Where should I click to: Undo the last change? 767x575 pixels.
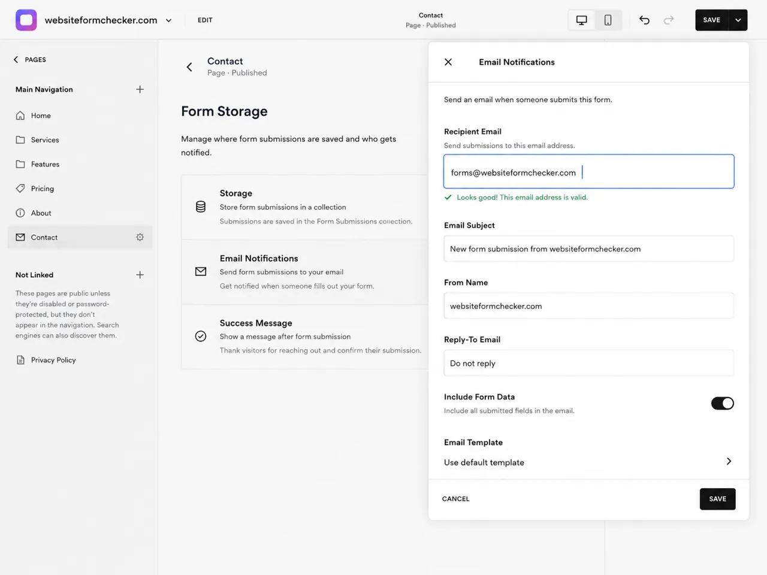coord(644,20)
